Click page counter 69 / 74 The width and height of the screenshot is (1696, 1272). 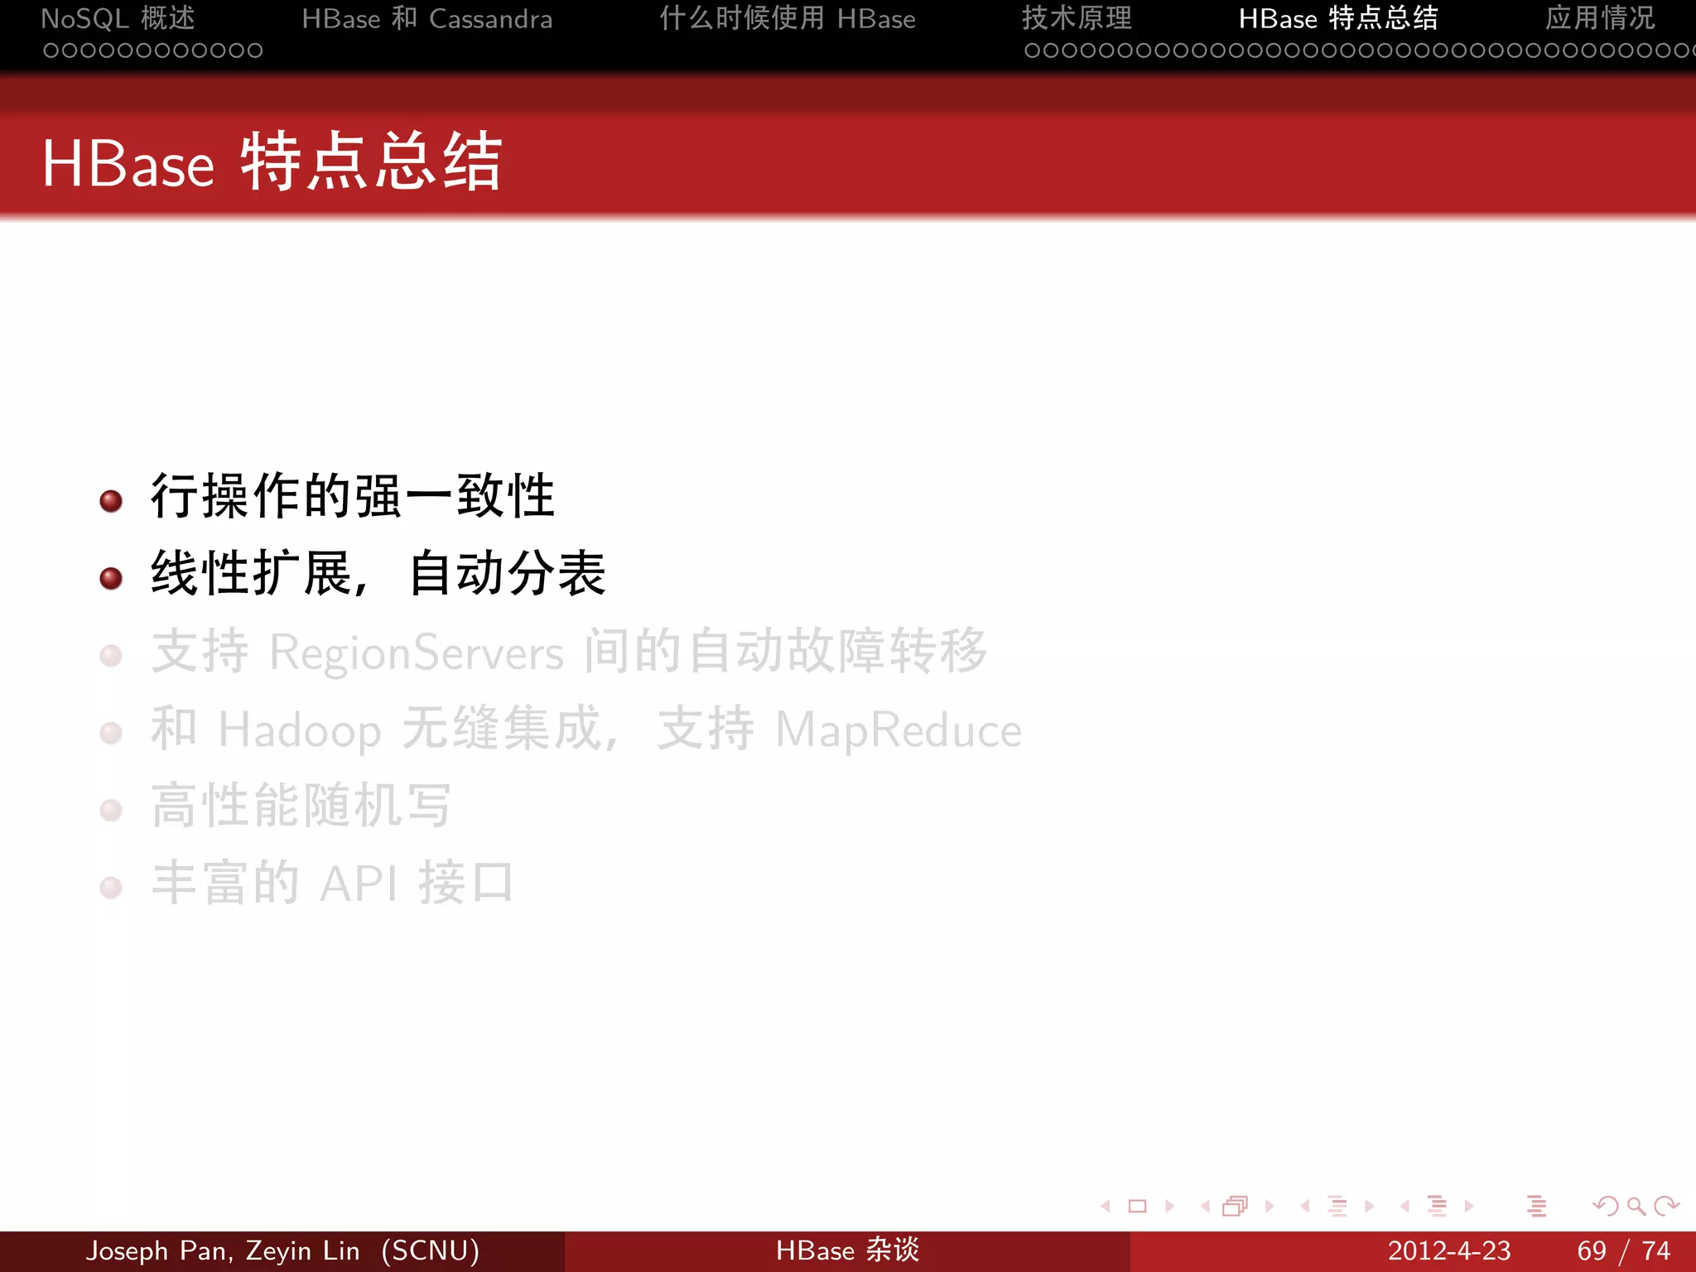click(1624, 1250)
